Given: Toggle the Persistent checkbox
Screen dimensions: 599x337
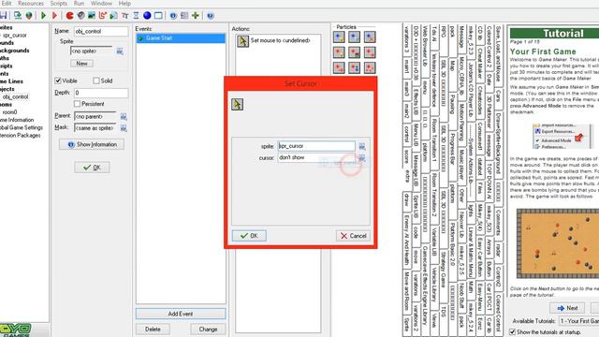Looking at the screenshot, I should tap(77, 104).
